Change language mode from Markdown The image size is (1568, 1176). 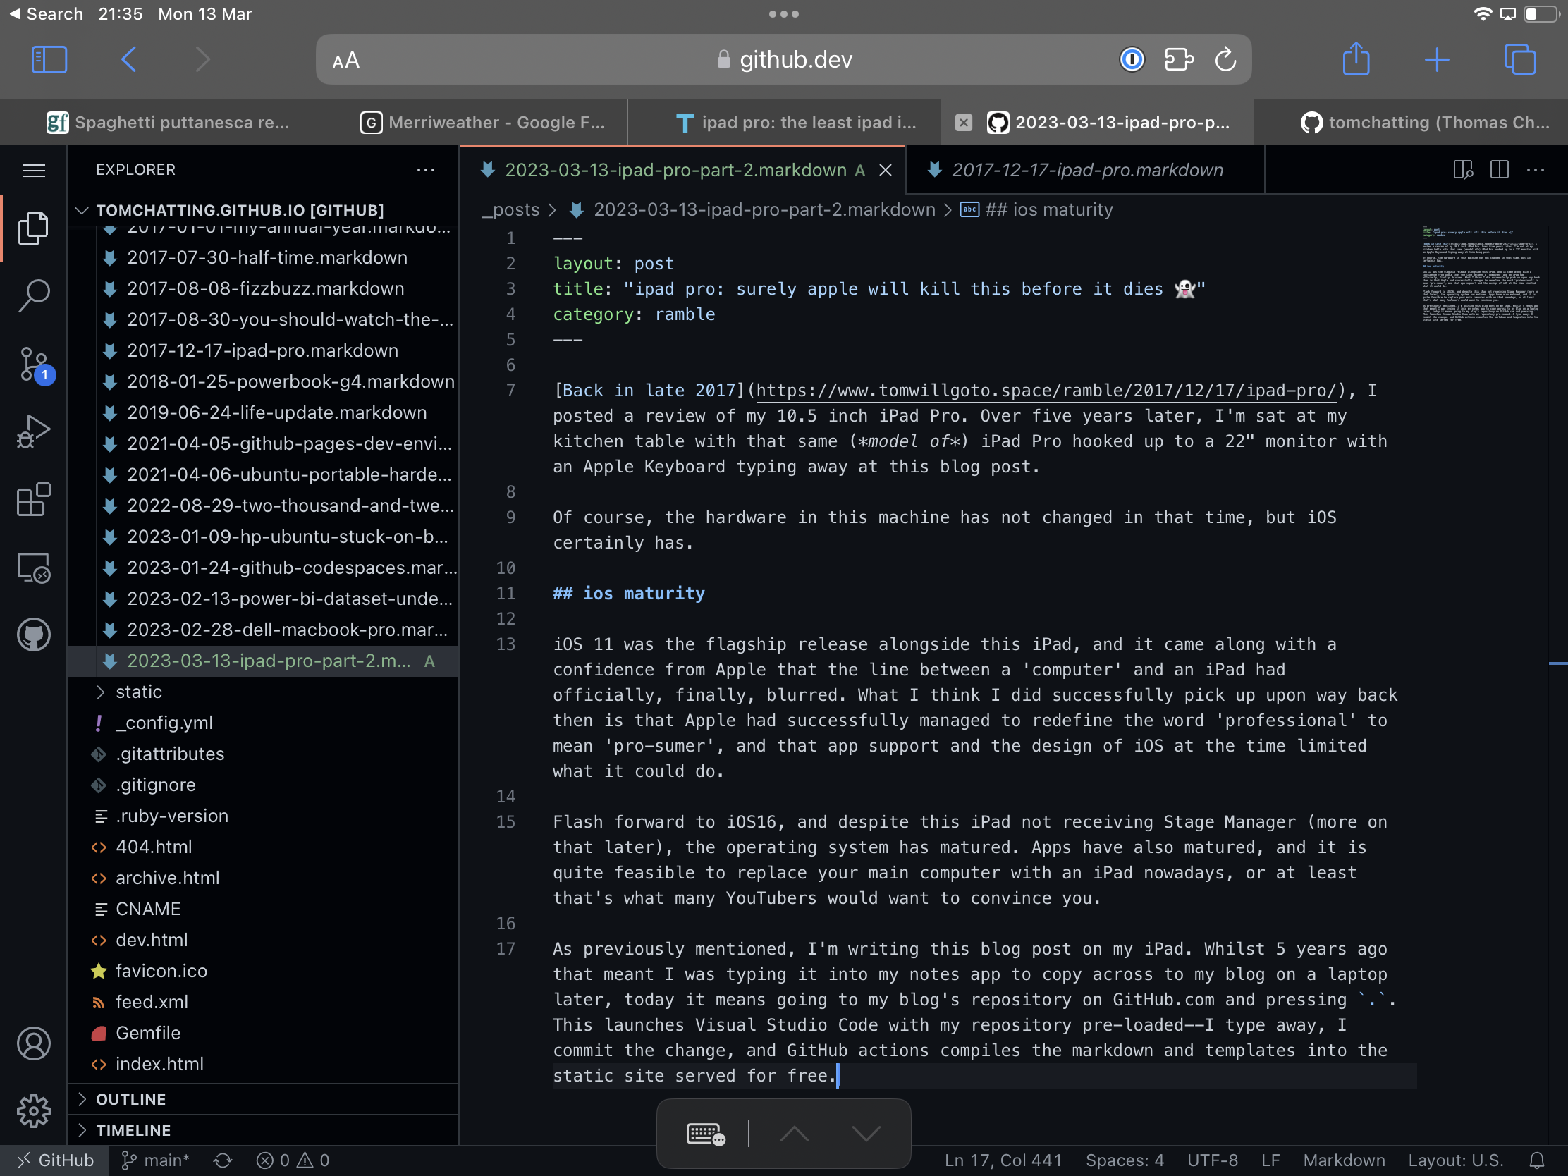(x=1344, y=1160)
